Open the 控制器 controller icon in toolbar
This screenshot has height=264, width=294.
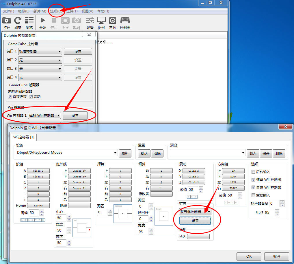pos(125,23)
